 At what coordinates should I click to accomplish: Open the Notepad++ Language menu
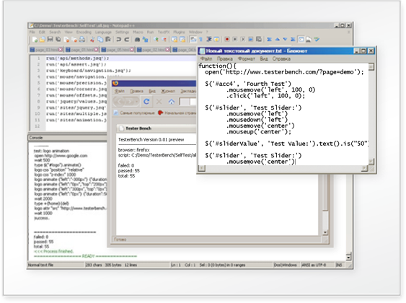point(103,32)
